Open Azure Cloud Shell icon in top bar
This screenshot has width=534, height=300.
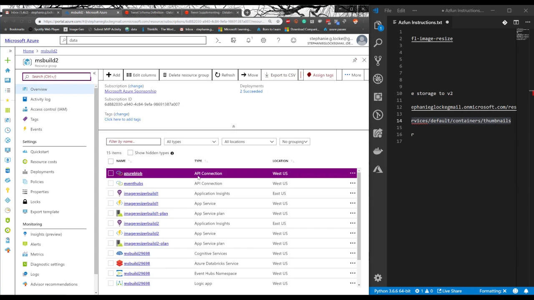(218, 40)
